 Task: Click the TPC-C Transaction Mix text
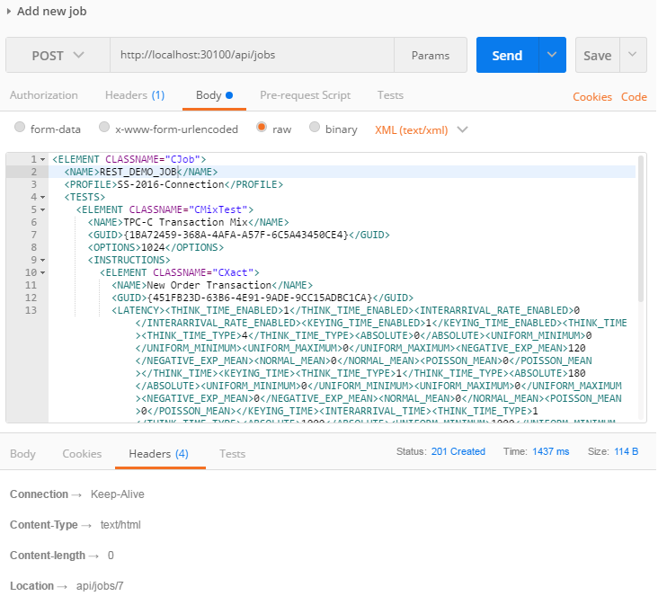click(x=185, y=222)
